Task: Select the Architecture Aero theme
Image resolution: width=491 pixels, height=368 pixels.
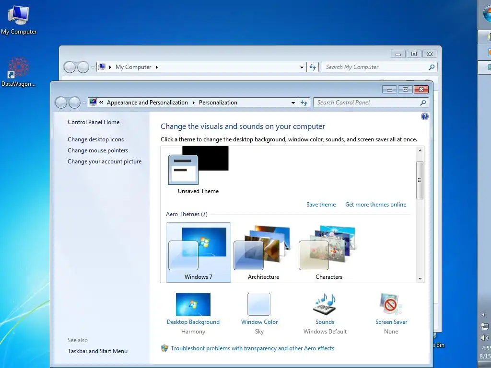Action: (x=263, y=253)
